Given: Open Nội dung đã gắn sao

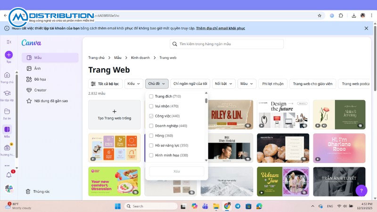Looking at the screenshot, I should (50, 101).
